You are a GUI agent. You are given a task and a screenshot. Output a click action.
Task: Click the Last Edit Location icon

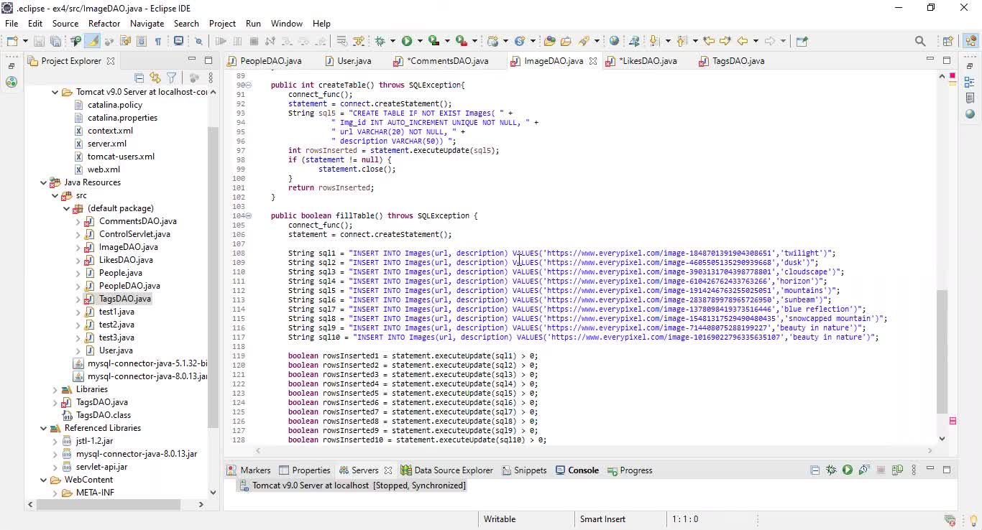[x=709, y=41]
